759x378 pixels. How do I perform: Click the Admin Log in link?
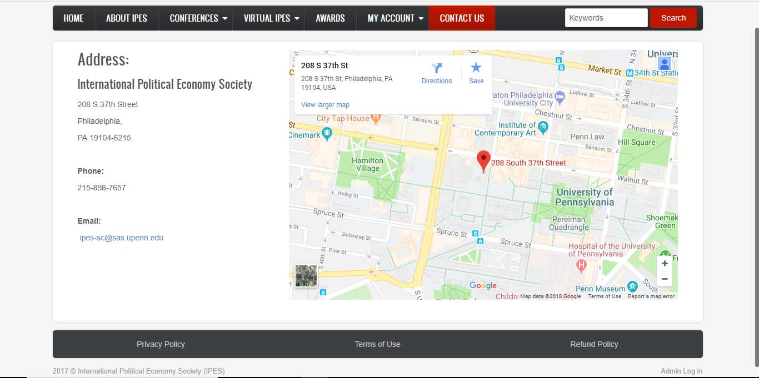[x=681, y=371]
